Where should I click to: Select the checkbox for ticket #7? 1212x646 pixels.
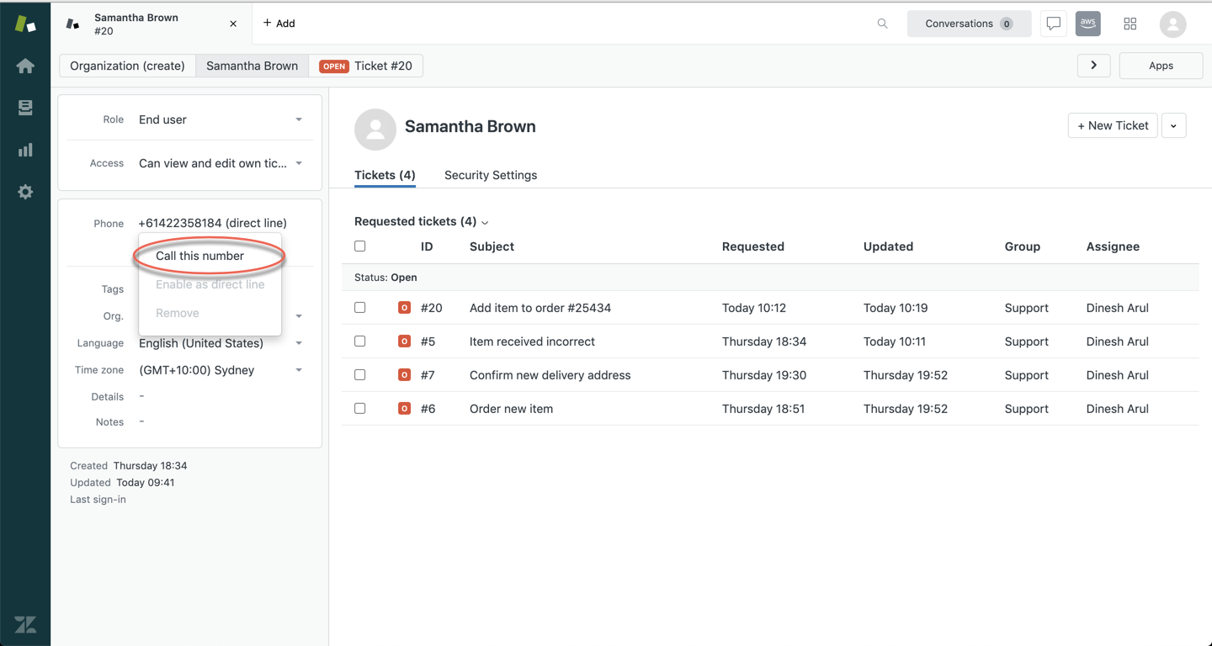point(360,375)
